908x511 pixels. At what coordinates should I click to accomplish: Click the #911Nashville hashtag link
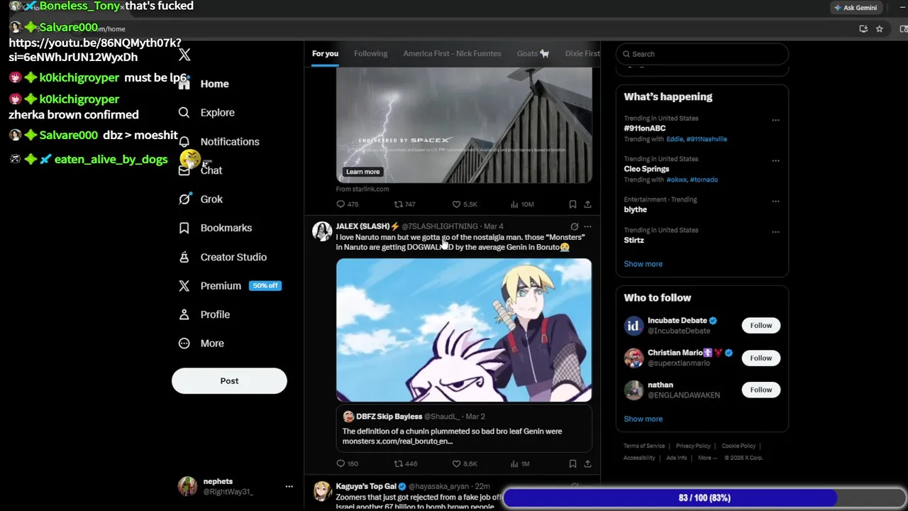707,139
